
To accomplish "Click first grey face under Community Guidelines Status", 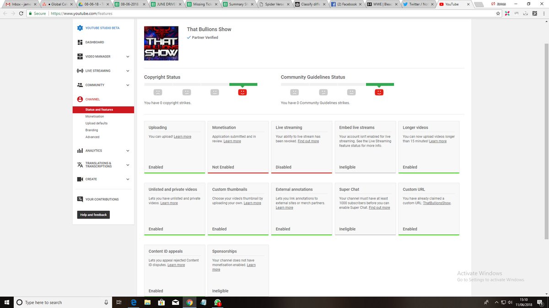I will pyautogui.click(x=295, y=92).
